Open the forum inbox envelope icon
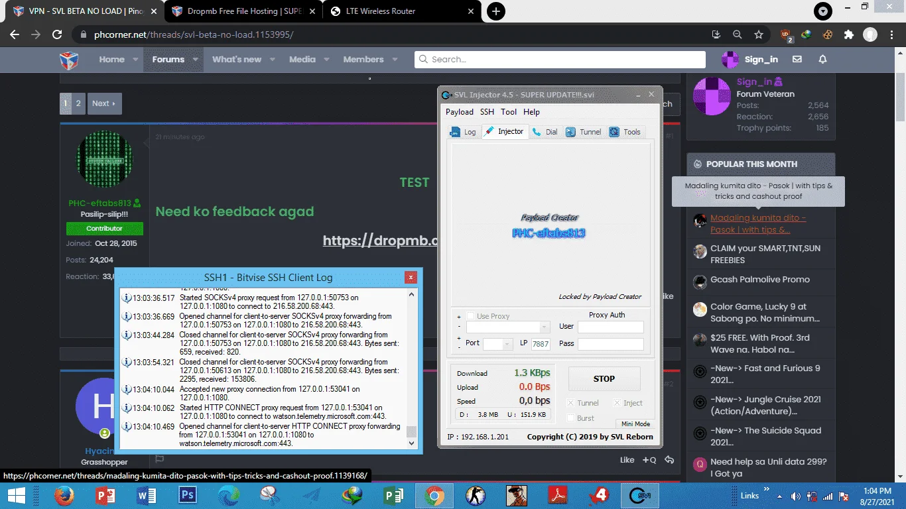The width and height of the screenshot is (906, 509). click(797, 59)
